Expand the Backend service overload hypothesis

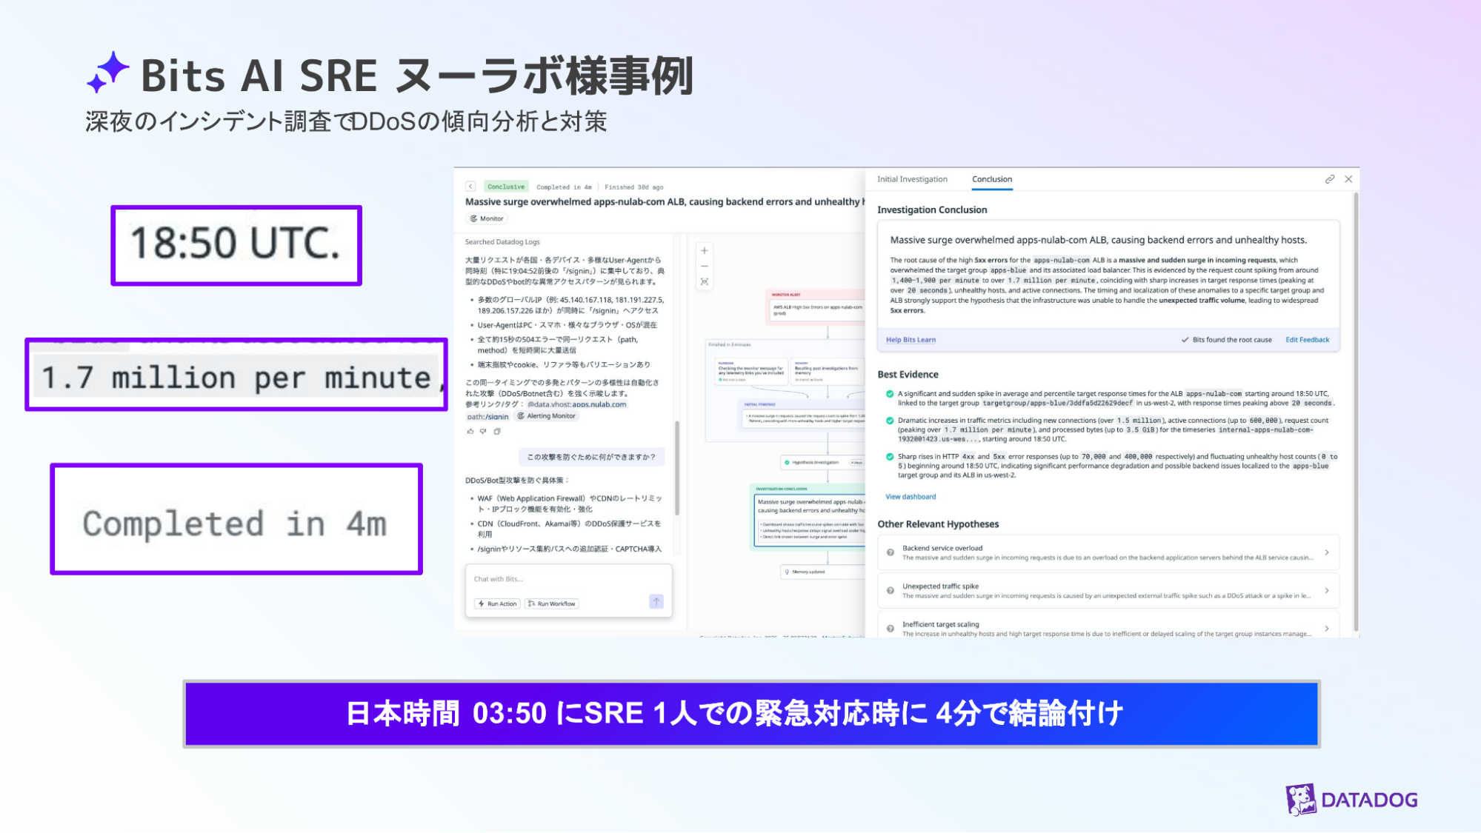pyautogui.click(x=1327, y=552)
